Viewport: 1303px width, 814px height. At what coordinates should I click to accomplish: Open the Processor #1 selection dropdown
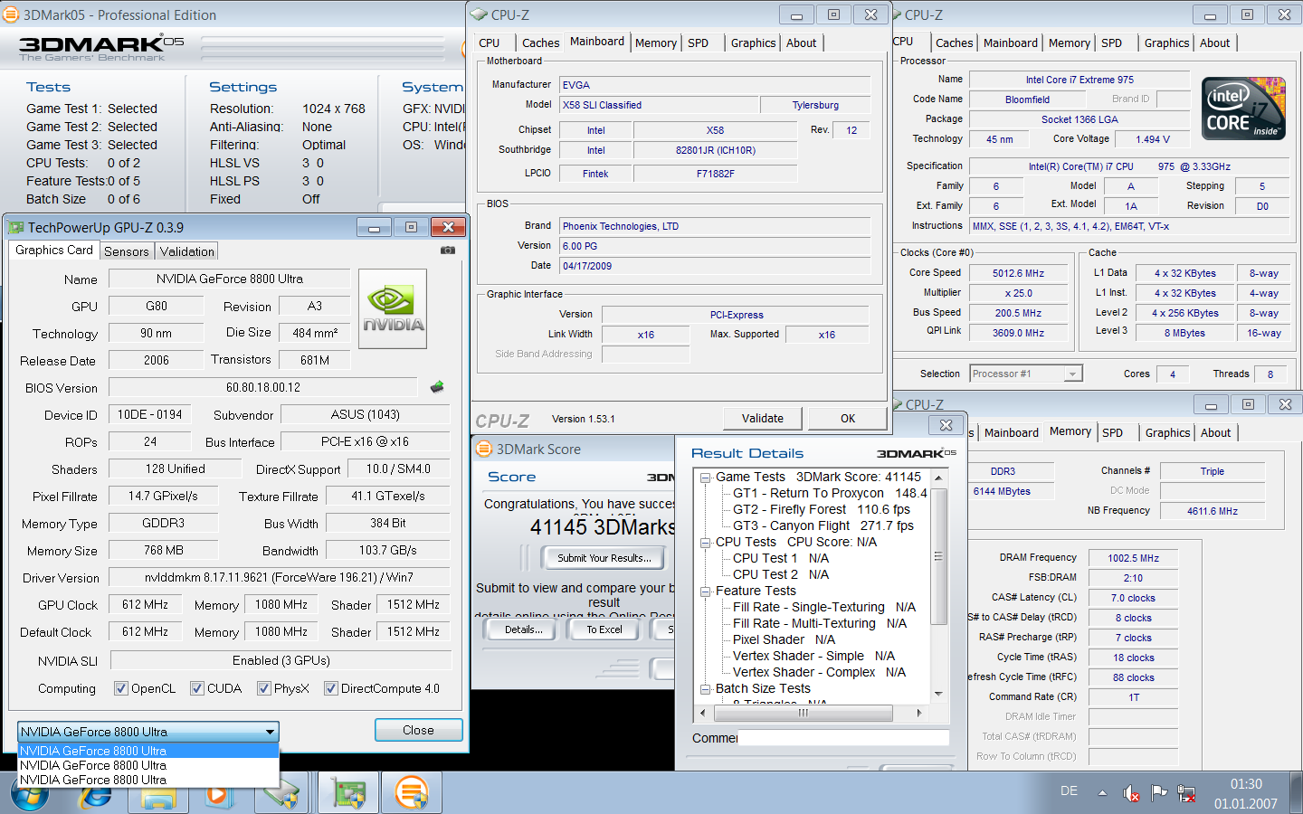click(1025, 374)
